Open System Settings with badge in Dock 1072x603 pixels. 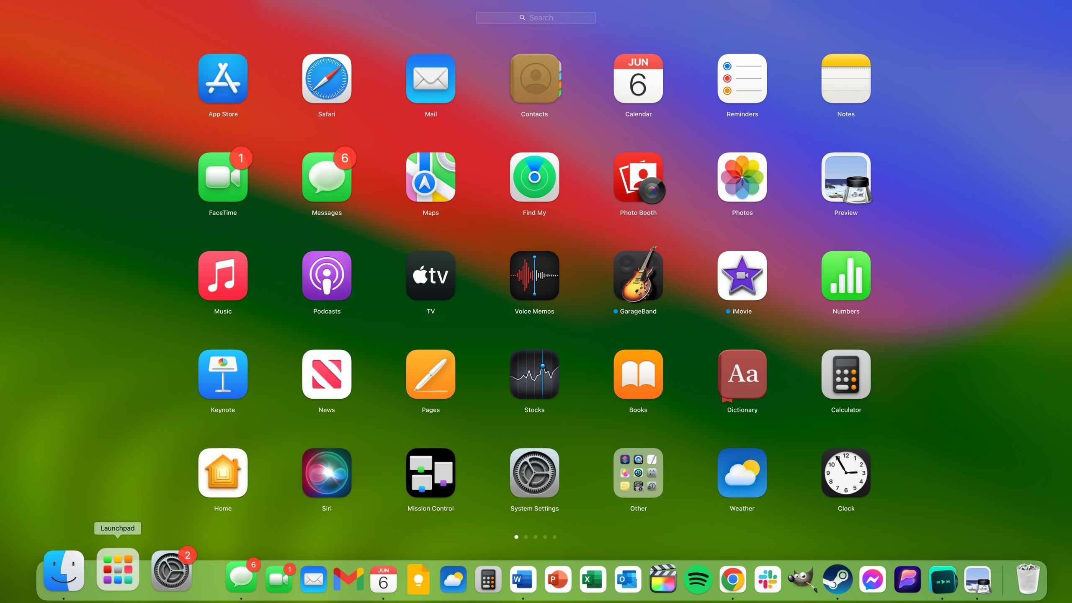click(171, 570)
